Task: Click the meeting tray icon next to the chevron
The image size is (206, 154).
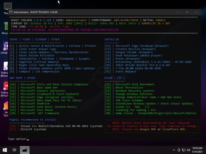Action: tap(179, 150)
